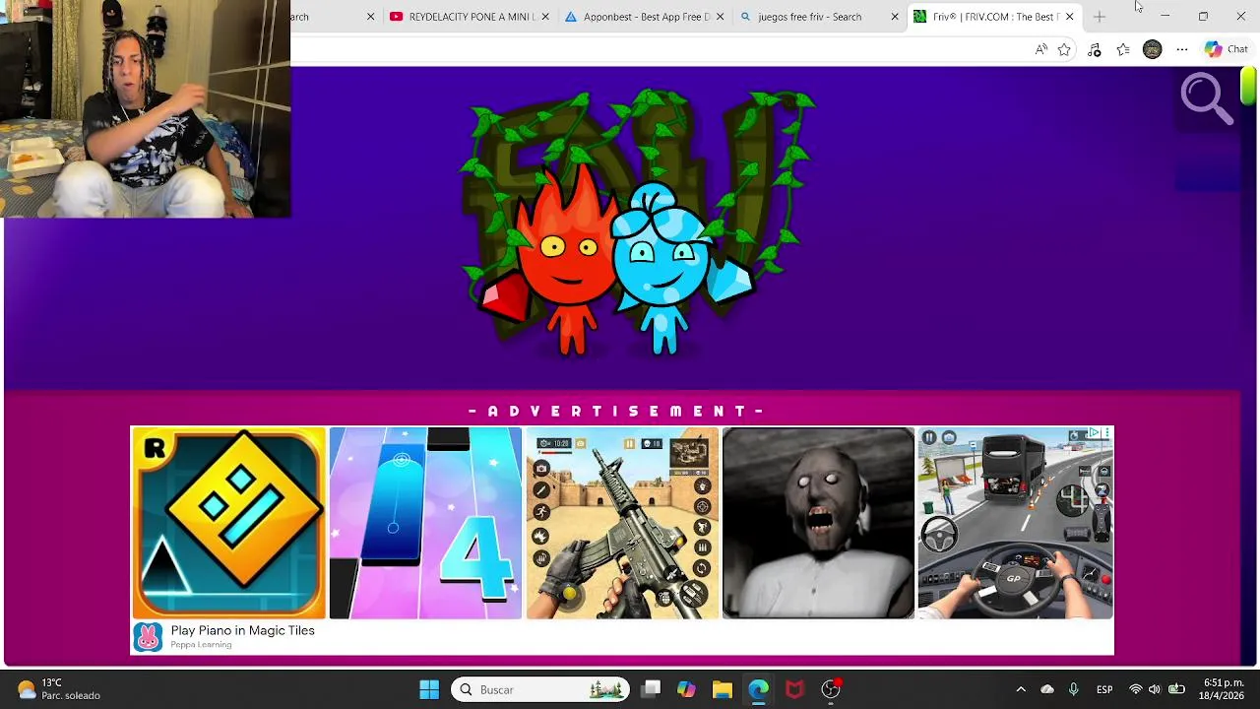Open Edge Settings and more menu

tap(1182, 49)
